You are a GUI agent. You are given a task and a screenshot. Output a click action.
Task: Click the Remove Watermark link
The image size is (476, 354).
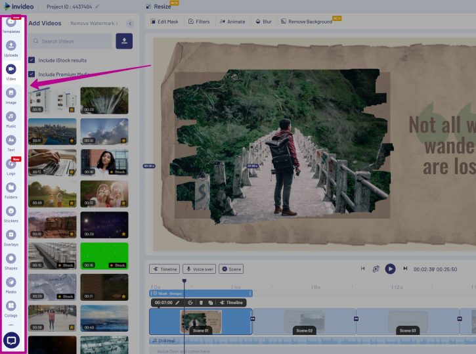coord(94,24)
